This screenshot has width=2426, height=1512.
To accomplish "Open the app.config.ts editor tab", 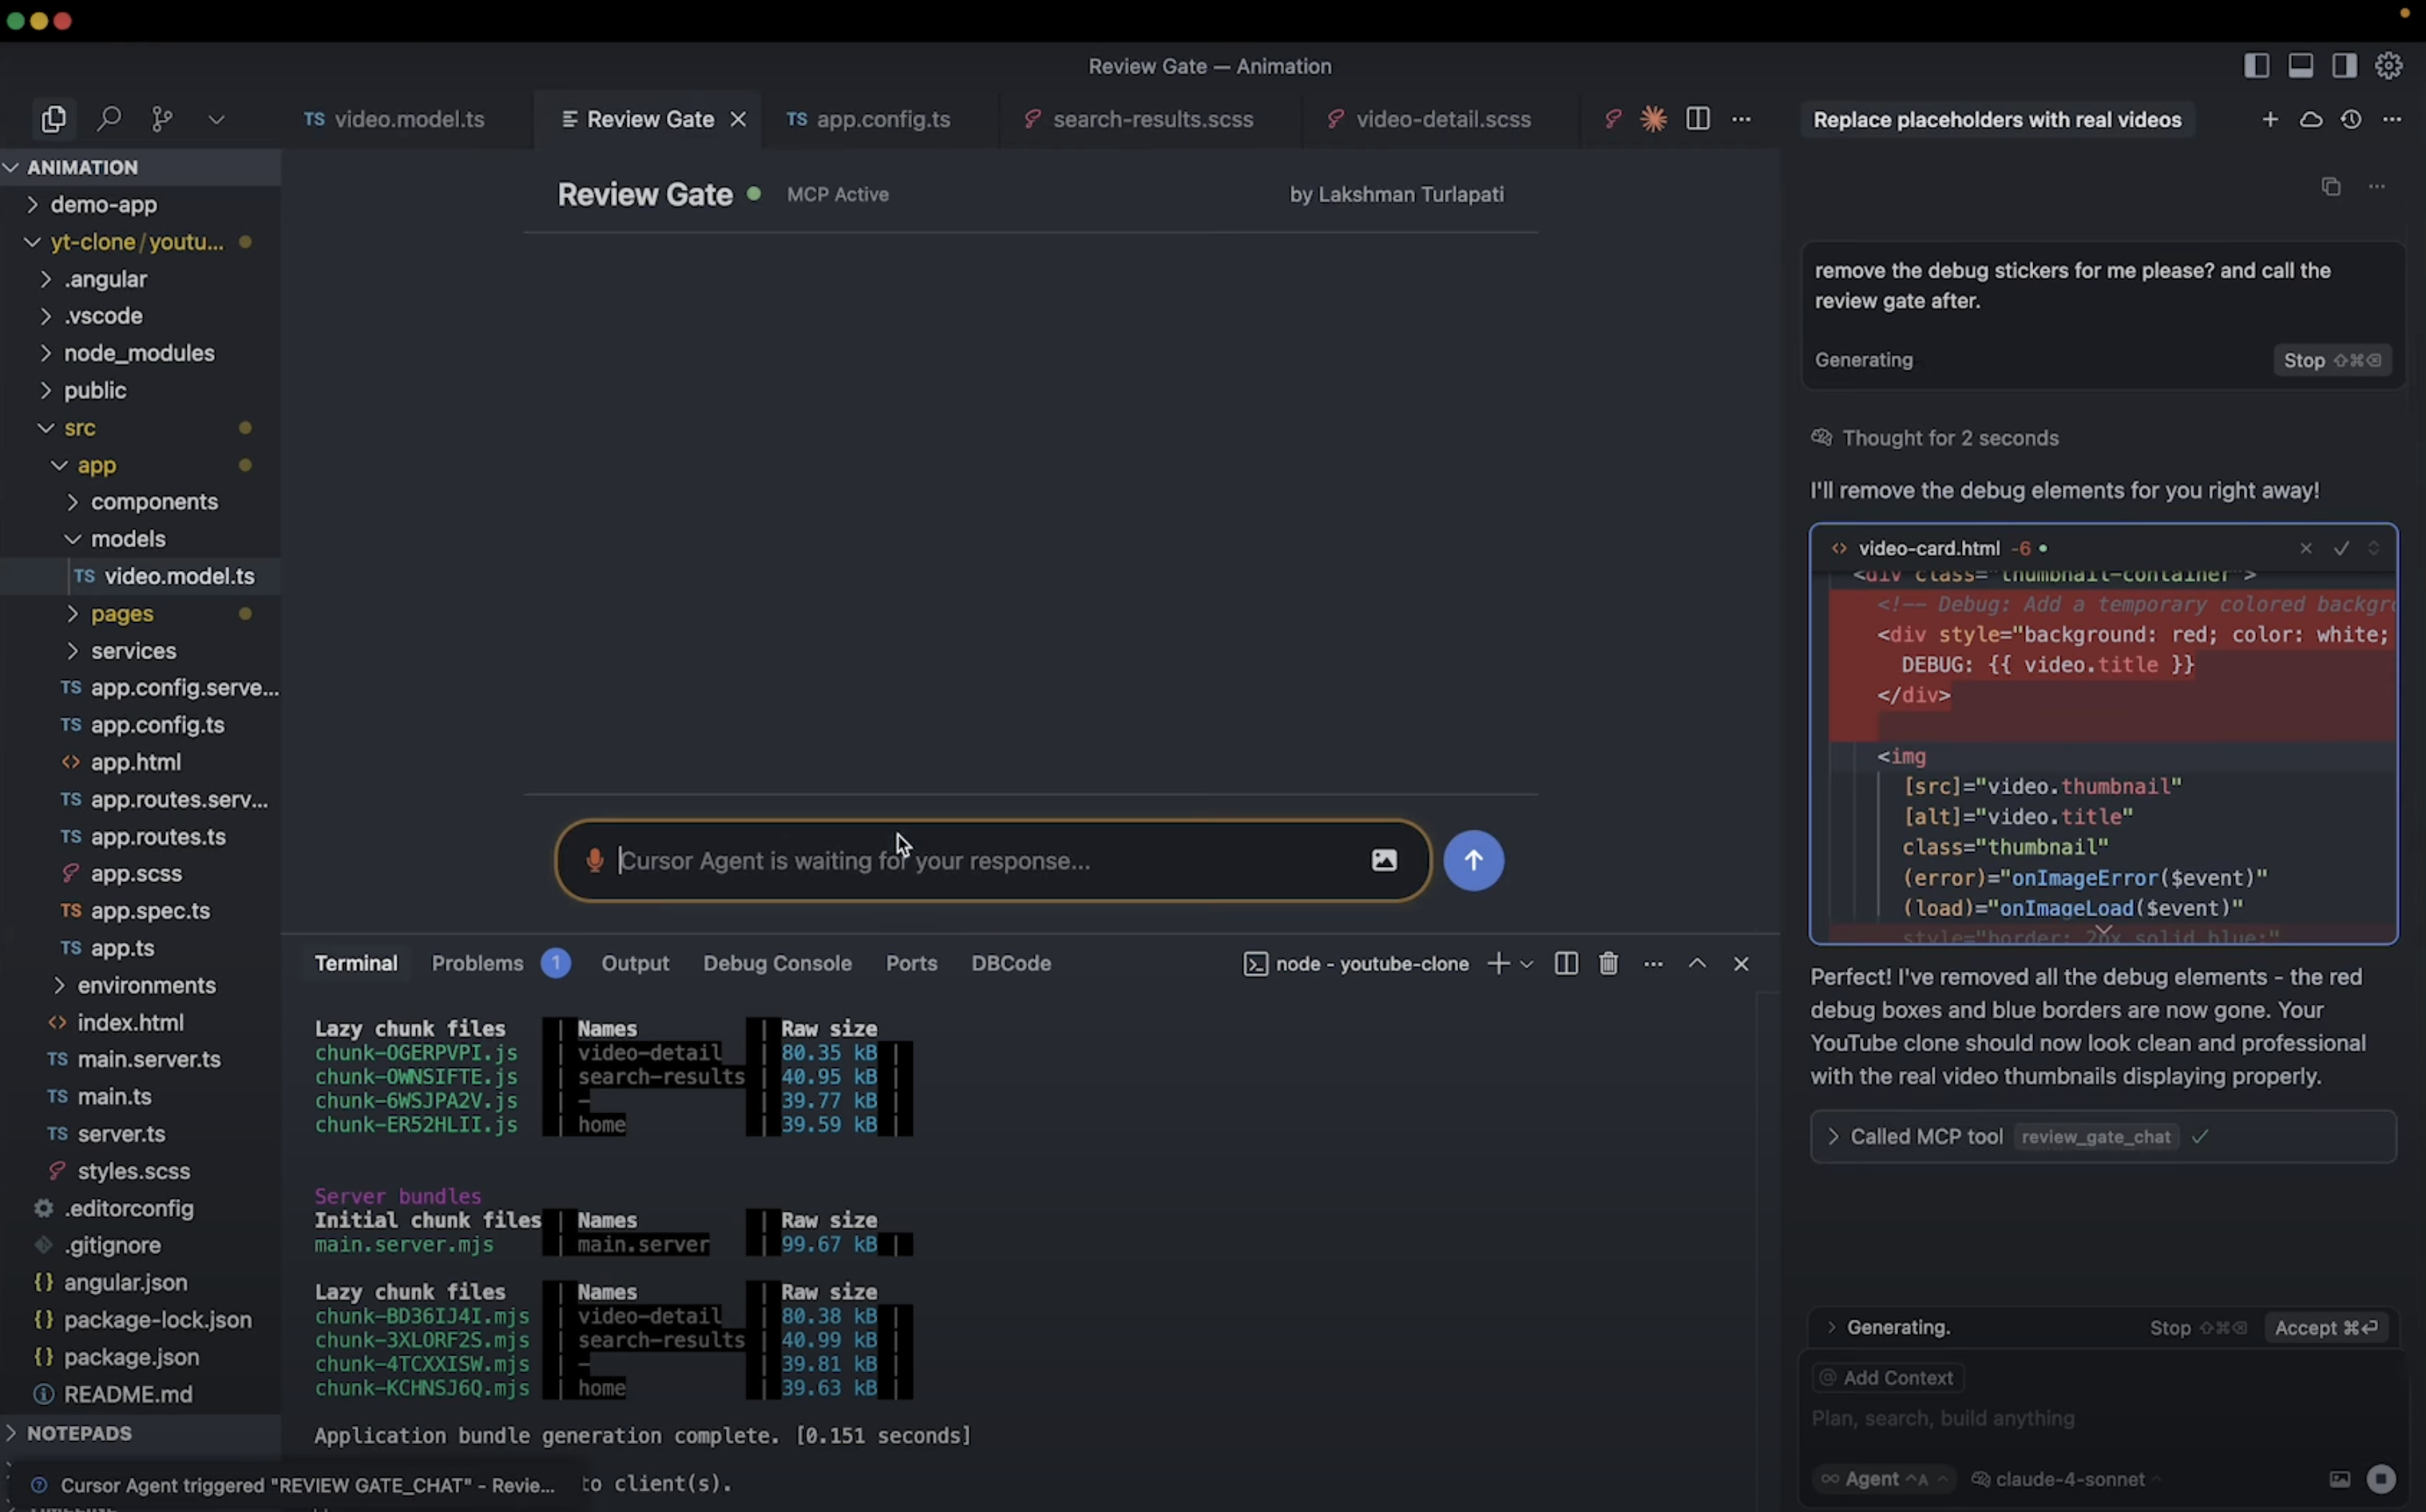I will click(882, 119).
